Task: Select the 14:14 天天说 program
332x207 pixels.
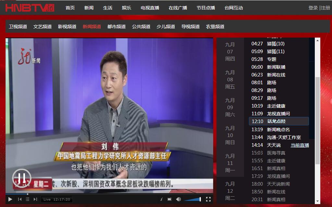Action: pyautogui.click(x=266, y=145)
